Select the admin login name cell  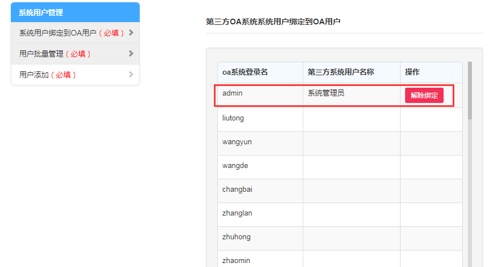tap(233, 93)
